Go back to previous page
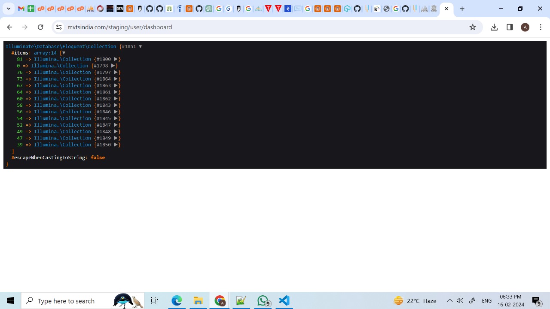The image size is (550, 309). click(9, 27)
